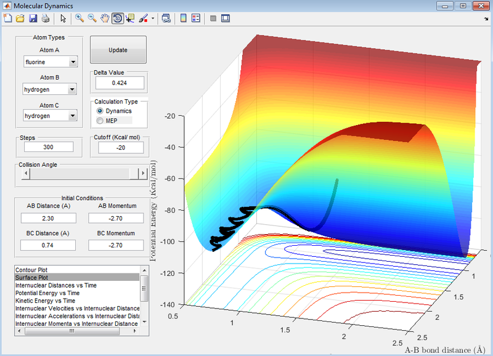Enable the Data Cursor tool

coord(130,18)
